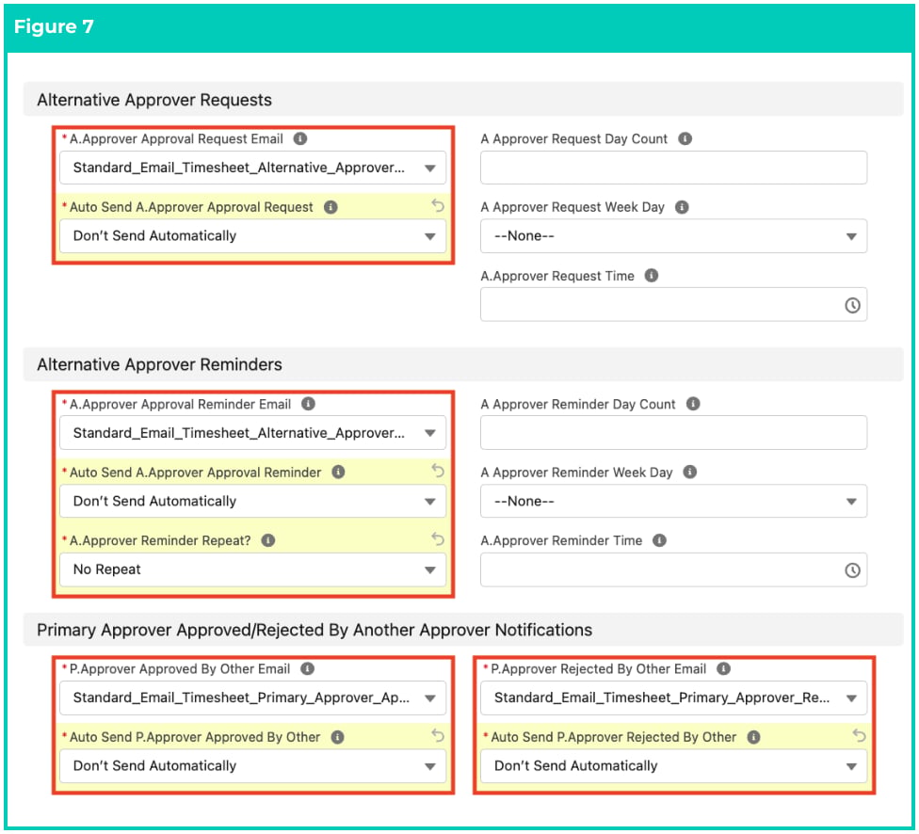Undo change on A.Approver Reminder Repeat?
919x834 pixels.
pos(438,538)
